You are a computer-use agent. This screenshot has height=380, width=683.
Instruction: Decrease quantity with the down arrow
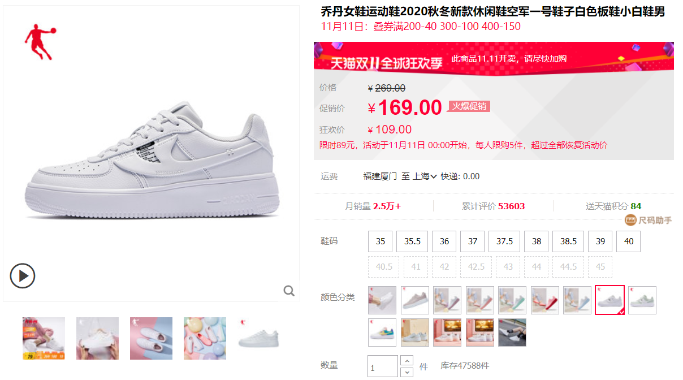coord(407,372)
